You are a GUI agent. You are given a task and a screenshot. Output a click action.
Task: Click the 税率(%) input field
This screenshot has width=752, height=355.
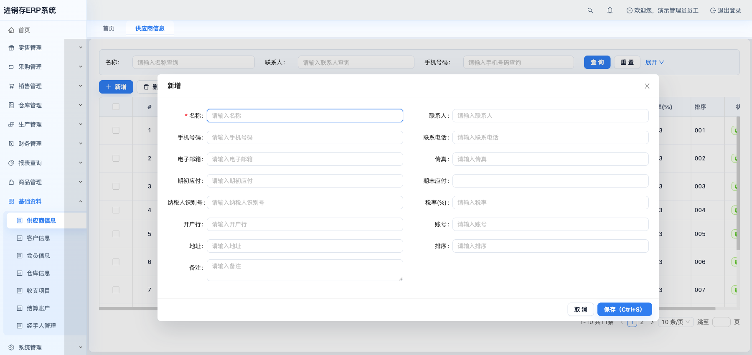point(551,203)
